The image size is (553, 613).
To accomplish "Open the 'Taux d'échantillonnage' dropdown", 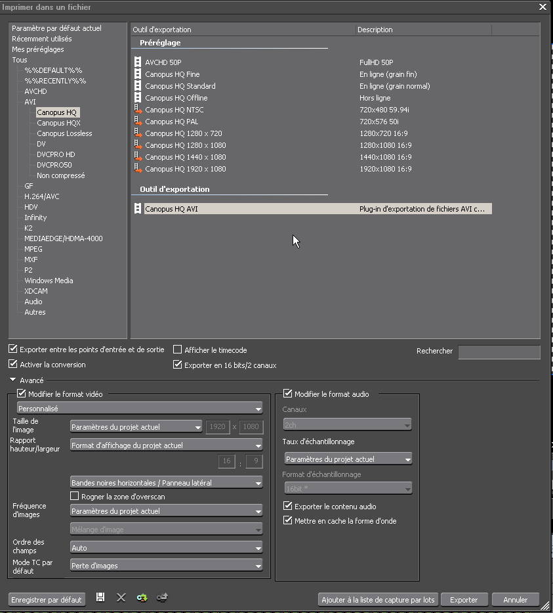I will pyautogui.click(x=348, y=459).
